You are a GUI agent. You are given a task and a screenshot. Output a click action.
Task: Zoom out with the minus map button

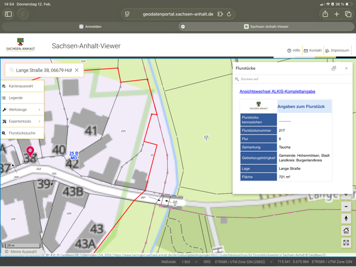[346, 206]
